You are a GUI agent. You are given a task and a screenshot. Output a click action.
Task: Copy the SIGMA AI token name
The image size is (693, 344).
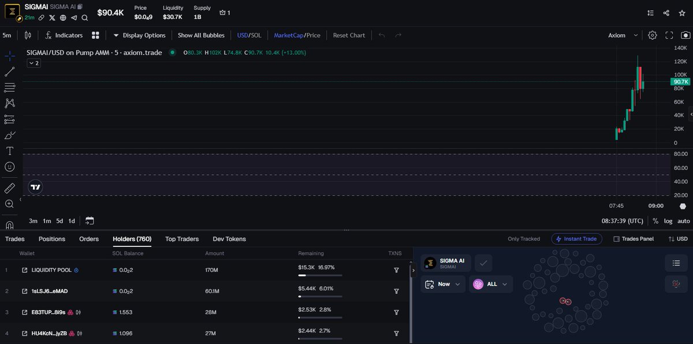pyautogui.click(x=80, y=7)
